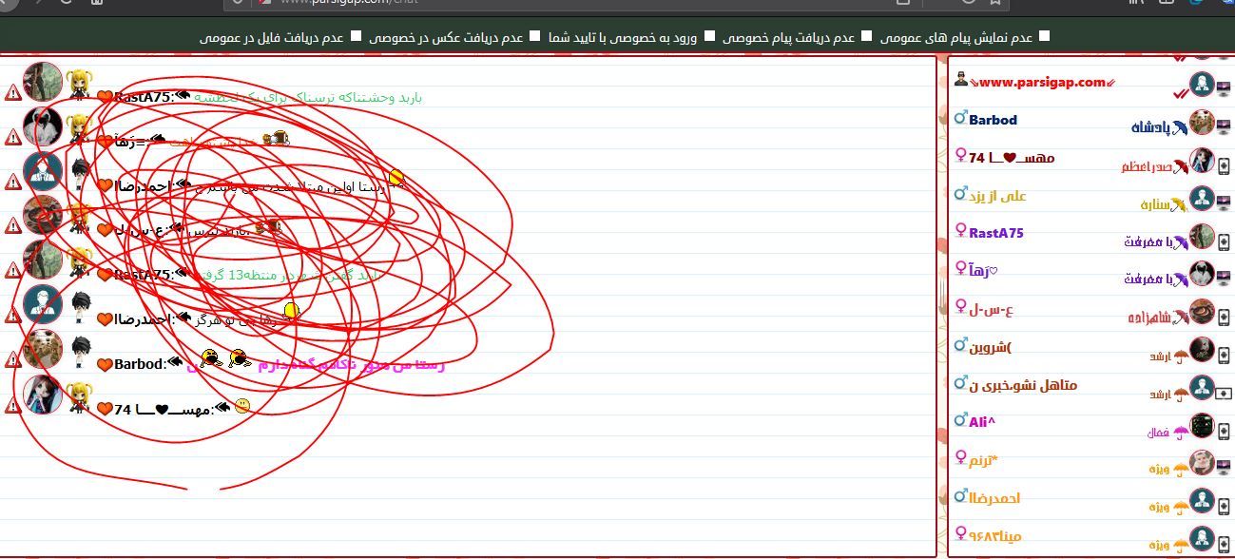Screen dimensions: 1235x559
Task: Click the orange heart icon before مهســ 74's chat message
Action: click(x=105, y=409)
